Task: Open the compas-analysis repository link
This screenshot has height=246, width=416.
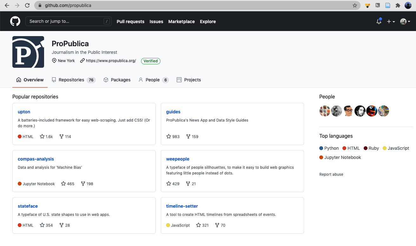Action: click(36, 159)
